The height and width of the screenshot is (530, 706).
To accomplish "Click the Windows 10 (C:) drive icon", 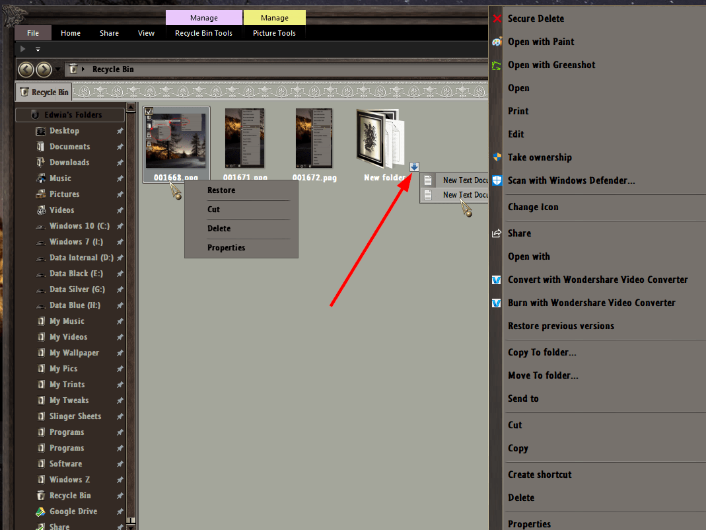I will point(41,226).
